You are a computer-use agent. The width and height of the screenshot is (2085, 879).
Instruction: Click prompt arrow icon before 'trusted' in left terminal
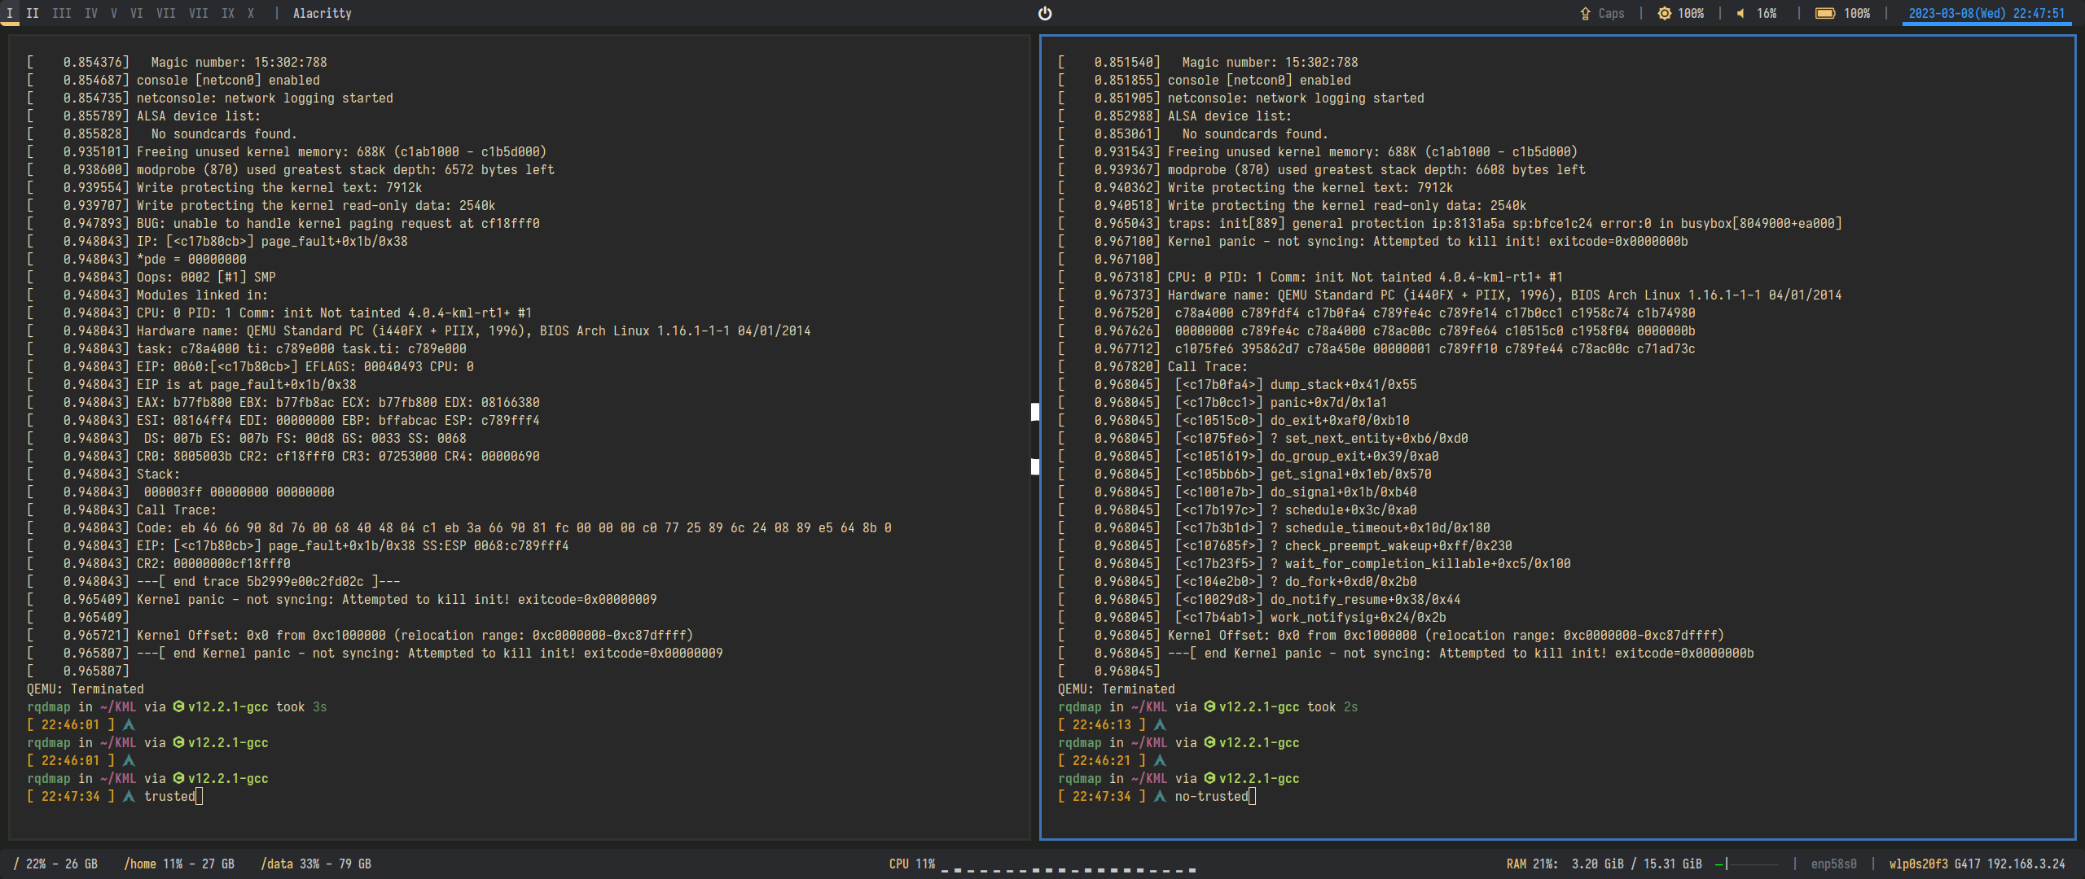click(129, 796)
